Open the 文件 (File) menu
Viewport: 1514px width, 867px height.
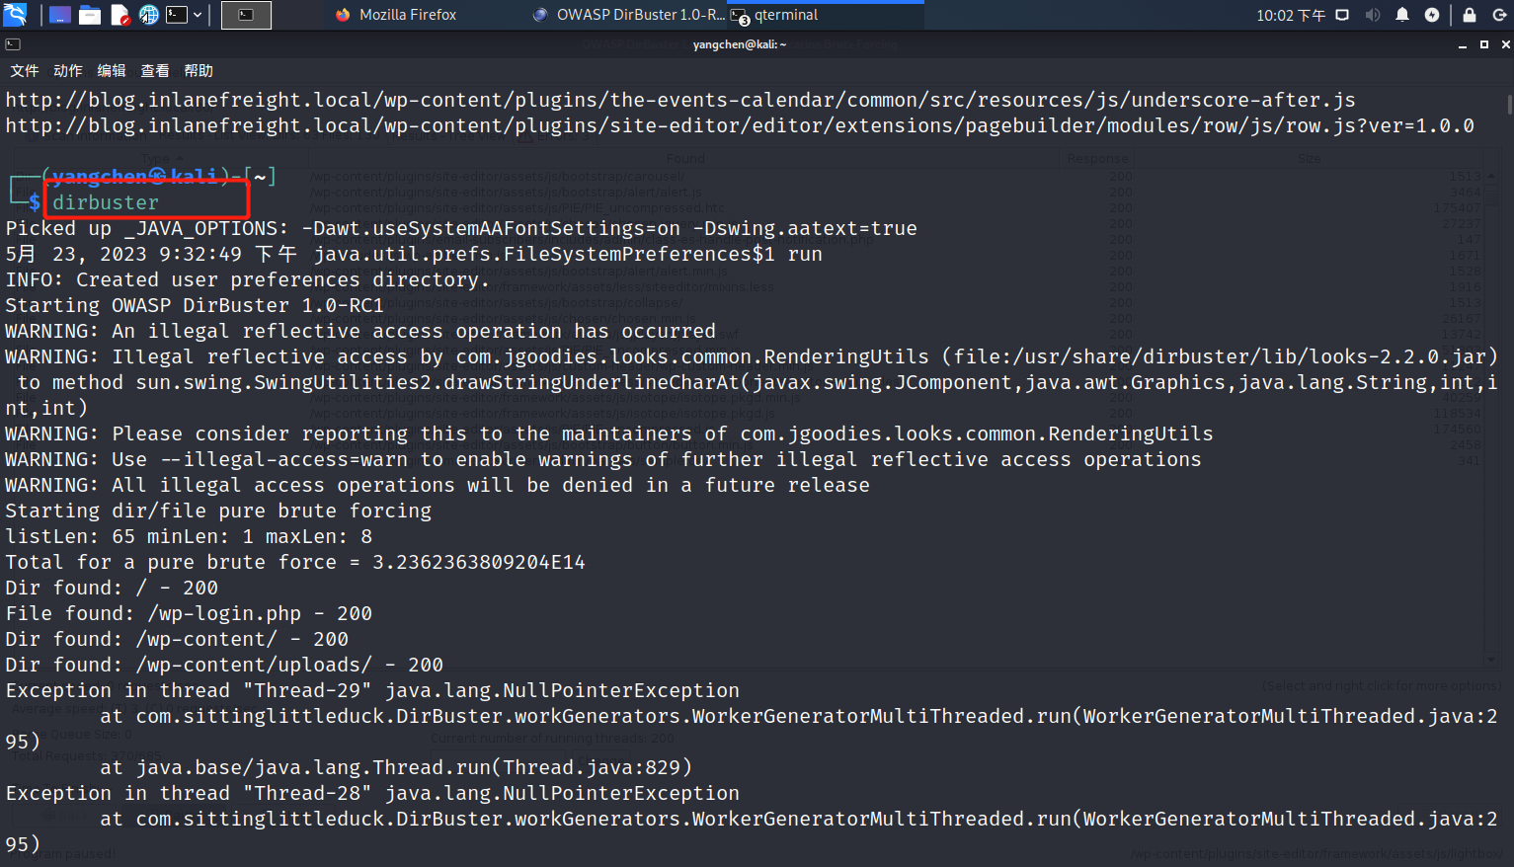[x=25, y=71]
